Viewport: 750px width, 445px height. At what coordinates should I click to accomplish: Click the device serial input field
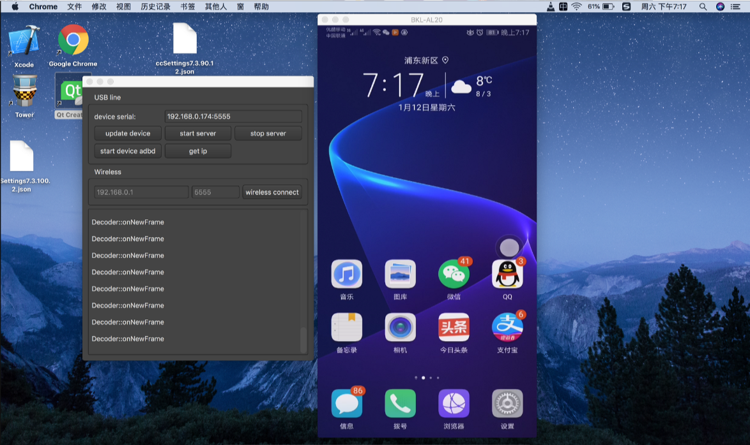[x=233, y=117]
